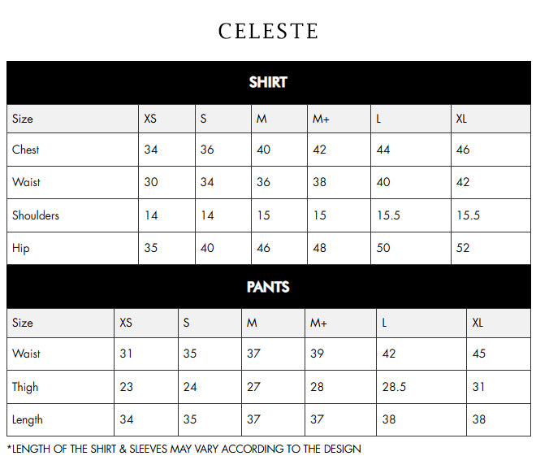Click the pants Waist value for size XL
This screenshot has width=536, height=469.
(479, 354)
